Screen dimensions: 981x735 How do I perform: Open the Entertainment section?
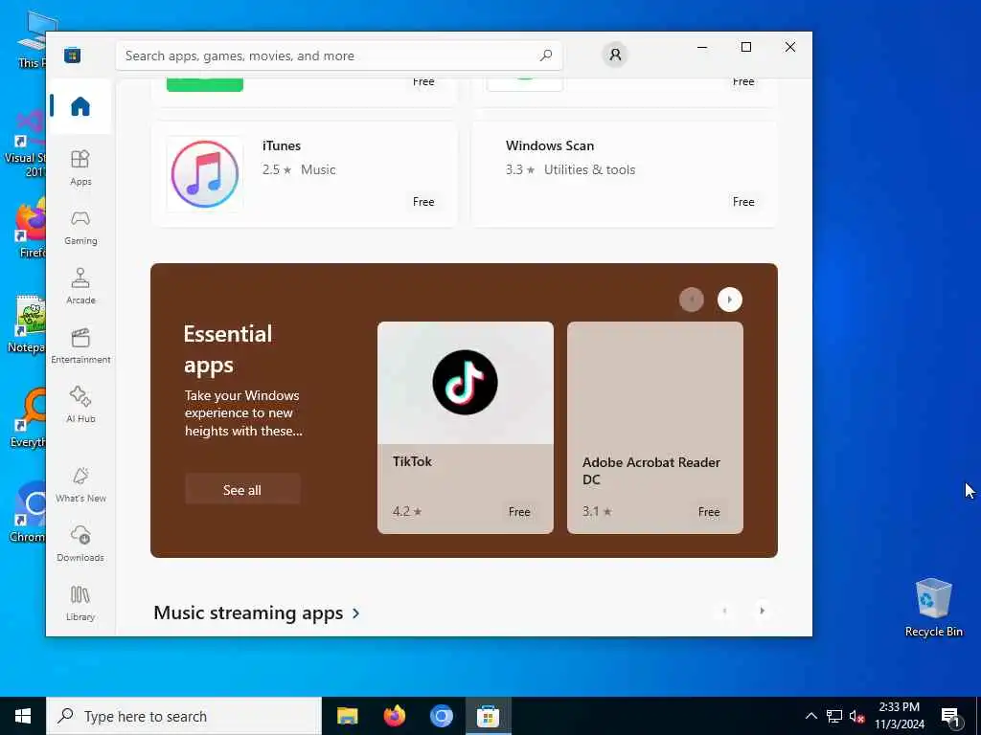point(80,346)
